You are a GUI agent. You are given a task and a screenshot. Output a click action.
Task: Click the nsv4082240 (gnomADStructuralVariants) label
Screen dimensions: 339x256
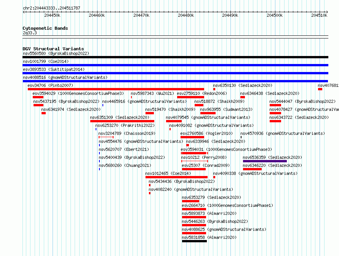tap(191, 189)
